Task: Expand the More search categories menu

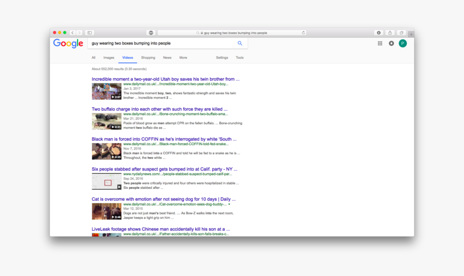Action: point(183,58)
